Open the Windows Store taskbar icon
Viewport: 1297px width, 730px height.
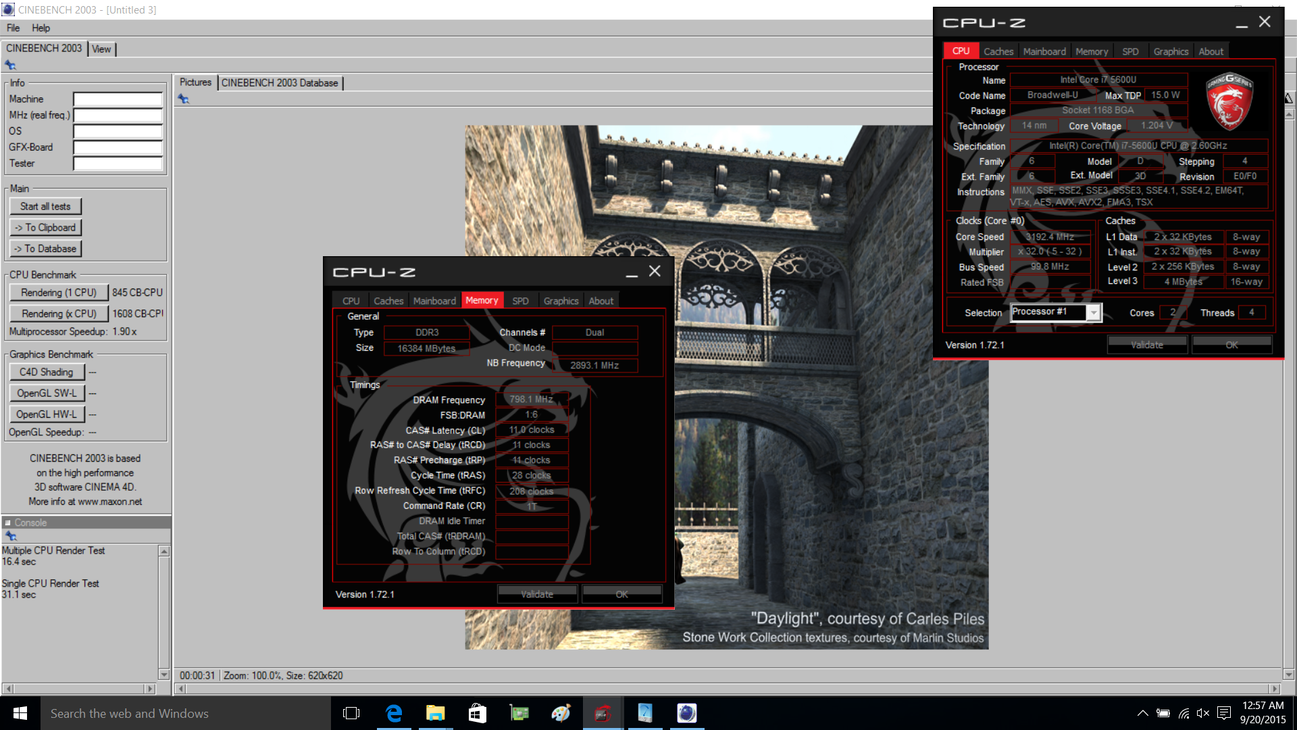tap(478, 713)
